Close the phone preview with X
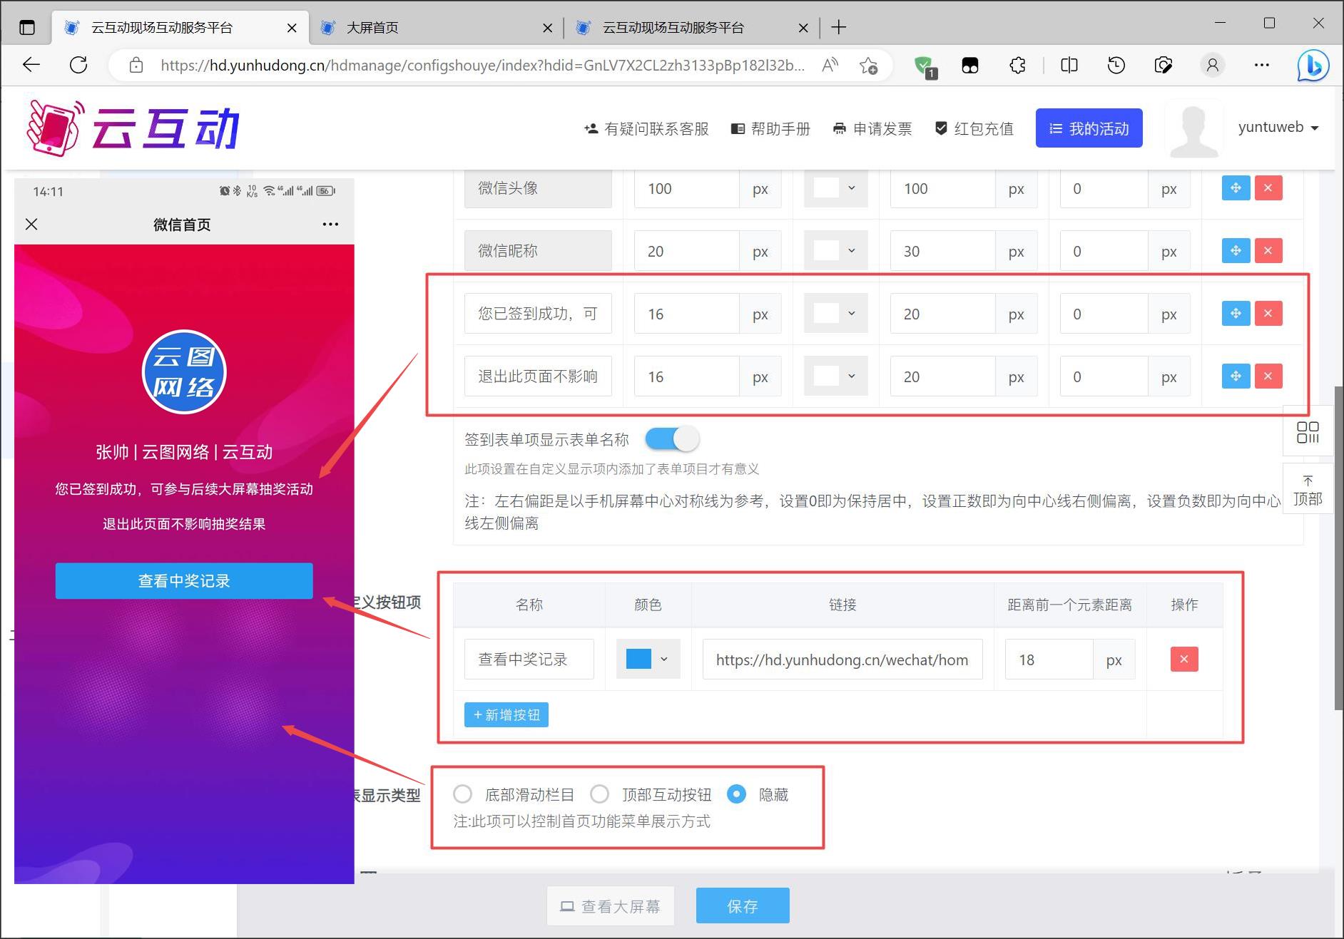The height and width of the screenshot is (939, 1344). tap(31, 225)
